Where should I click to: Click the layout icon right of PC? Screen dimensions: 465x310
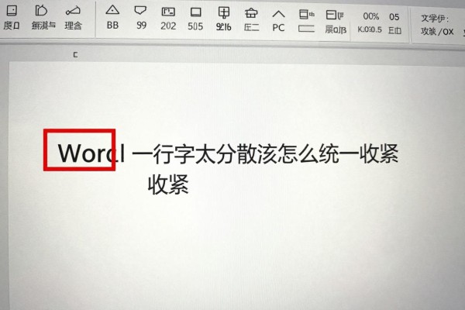(x=307, y=15)
